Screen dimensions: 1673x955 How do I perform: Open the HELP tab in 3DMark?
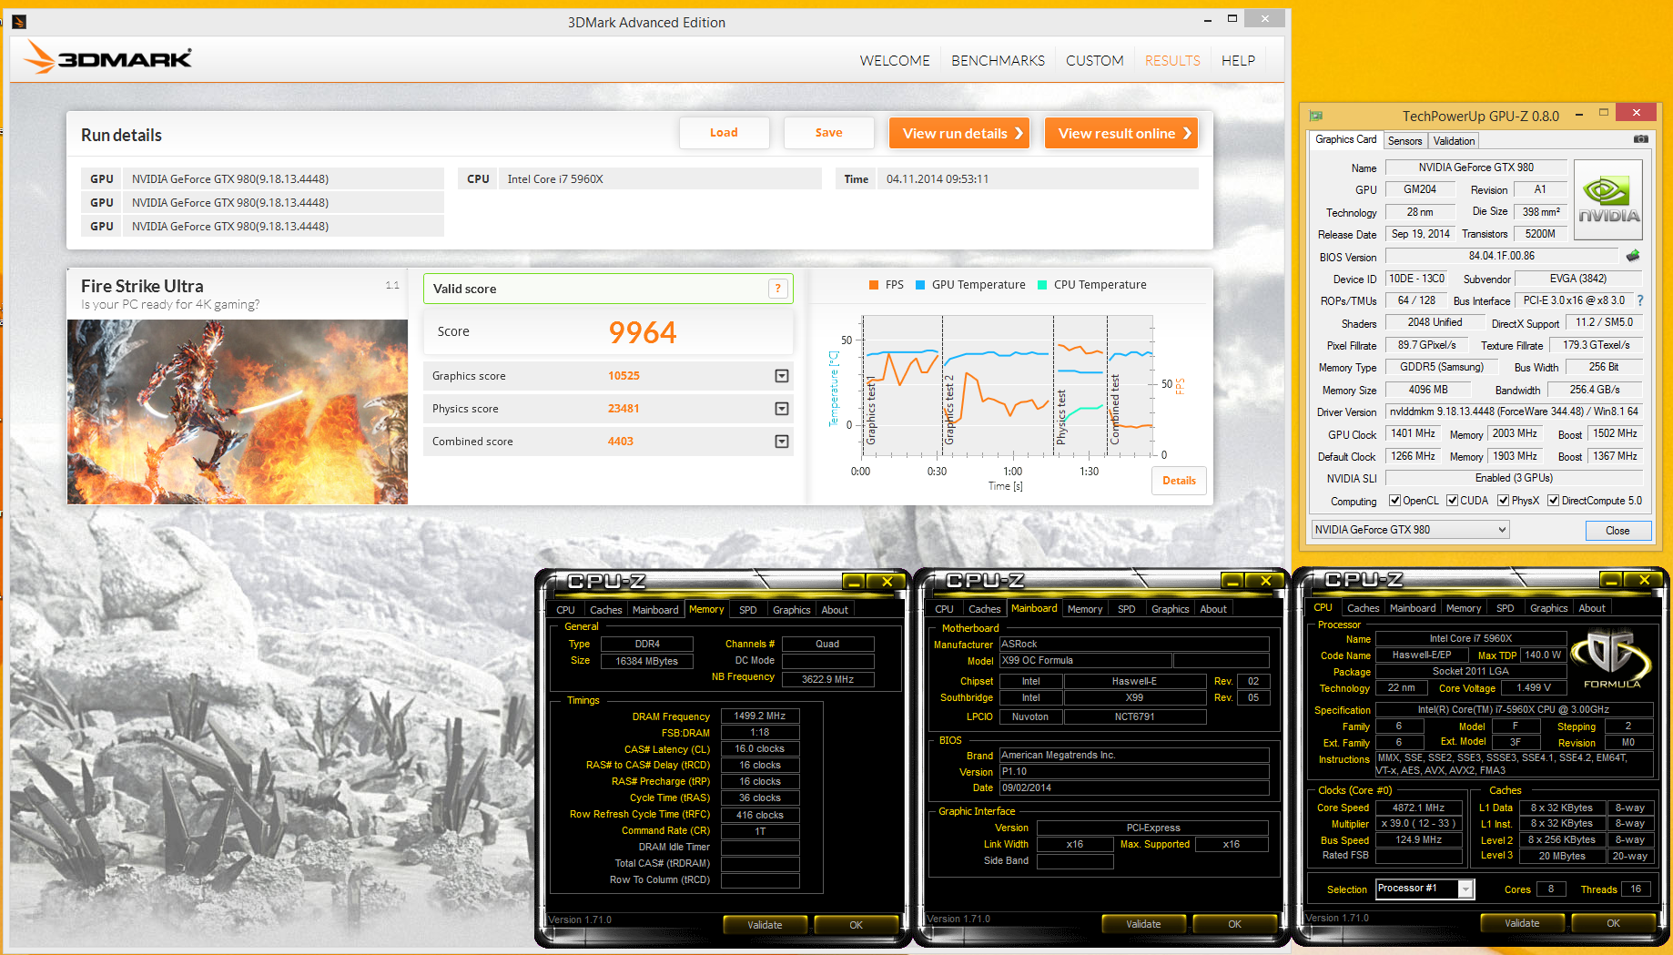1238,60
